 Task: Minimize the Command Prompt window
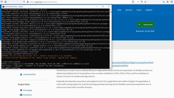97,7
